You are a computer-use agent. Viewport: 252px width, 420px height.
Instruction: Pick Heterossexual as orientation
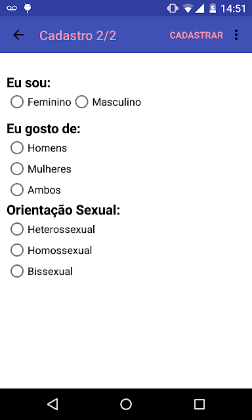click(52, 229)
